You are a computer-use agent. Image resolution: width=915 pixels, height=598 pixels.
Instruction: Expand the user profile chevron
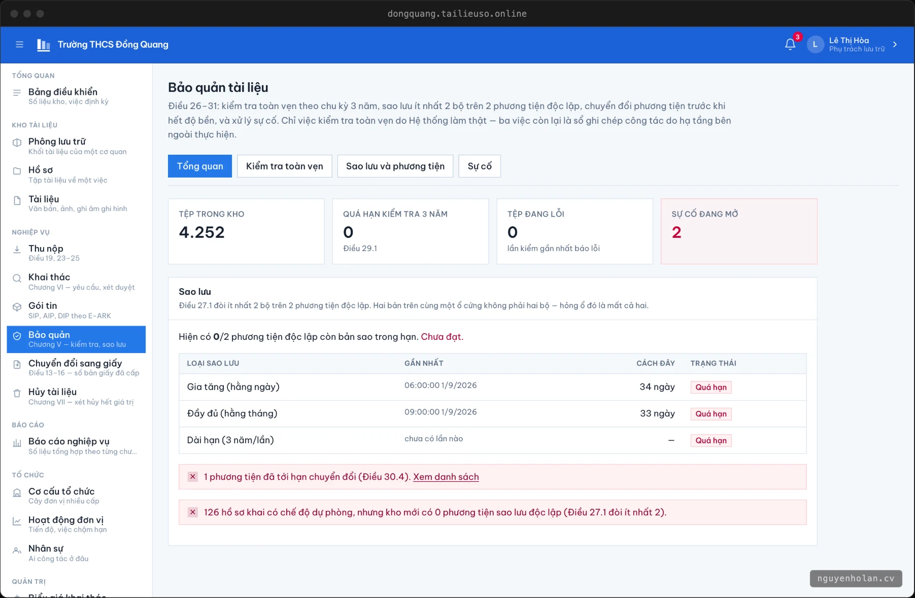click(x=895, y=45)
